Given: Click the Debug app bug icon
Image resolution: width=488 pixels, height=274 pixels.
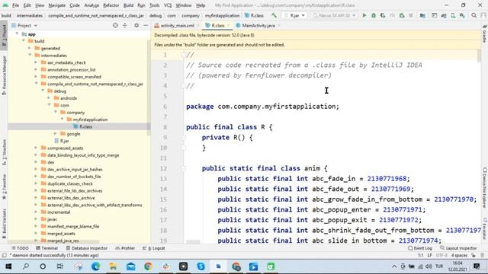Looking at the screenshot, I should pyautogui.click(x=374, y=15).
